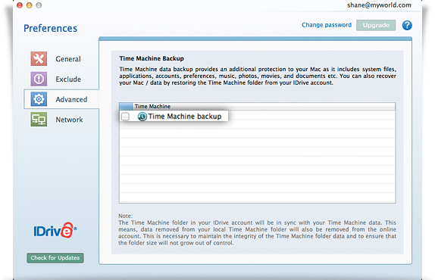The width and height of the screenshot is (435, 280).
Task: Click the Upgrade button
Action: point(376,25)
